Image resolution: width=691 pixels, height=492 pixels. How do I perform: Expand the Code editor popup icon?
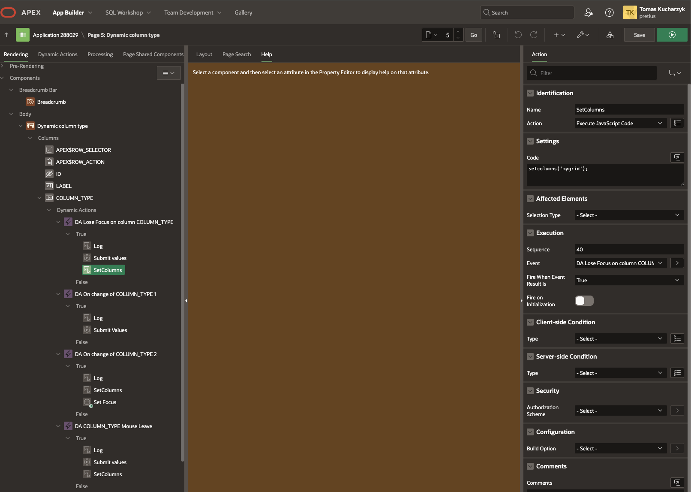click(677, 157)
